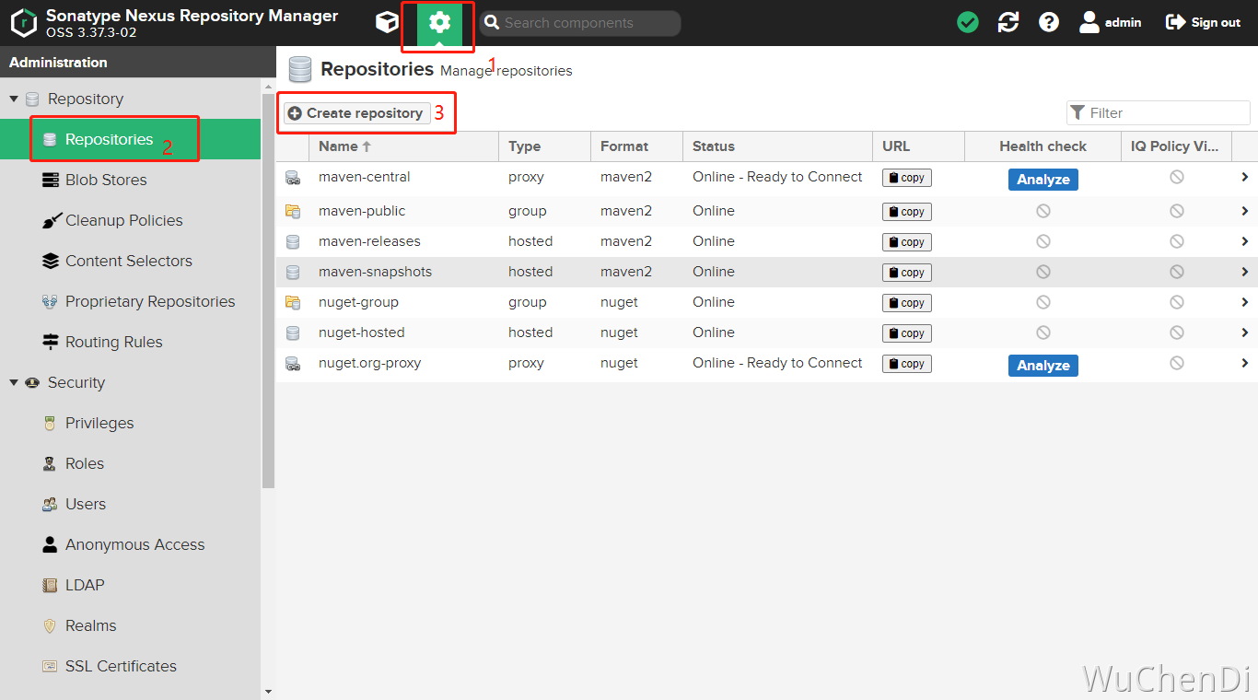Sort by Type column header
Image resolution: width=1258 pixels, height=700 pixels.
[x=545, y=146]
